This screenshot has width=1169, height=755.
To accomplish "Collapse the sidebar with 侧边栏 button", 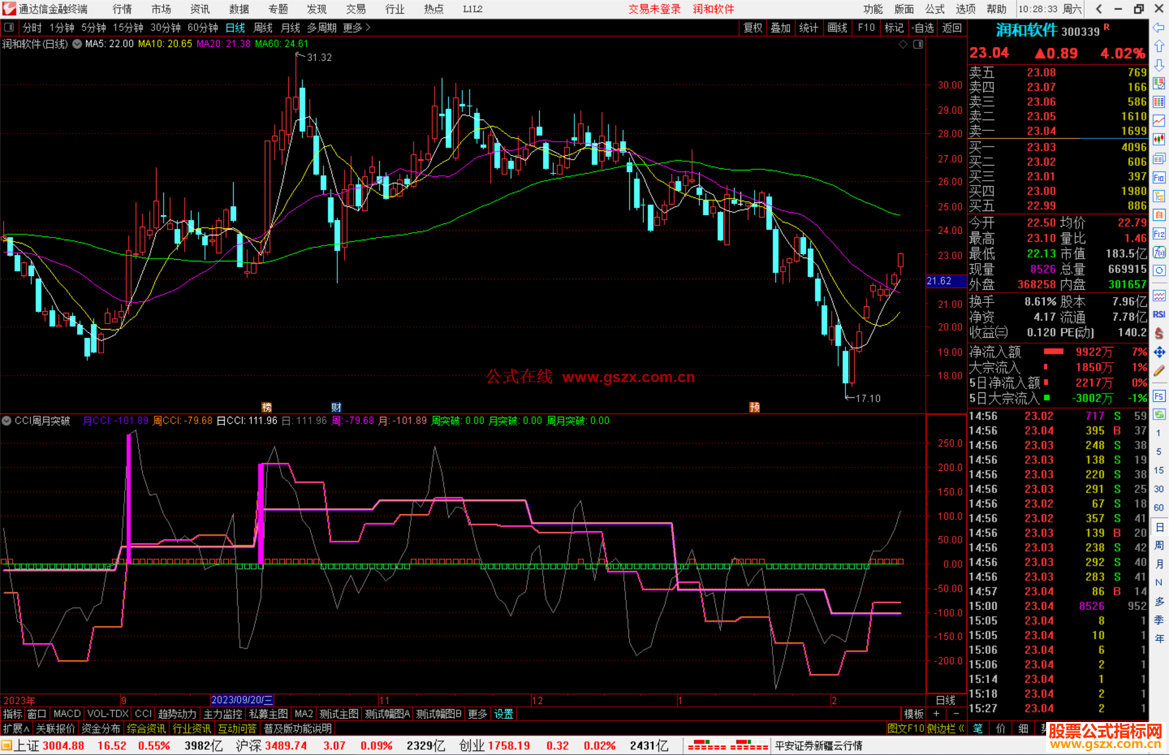I will [x=945, y=728].
